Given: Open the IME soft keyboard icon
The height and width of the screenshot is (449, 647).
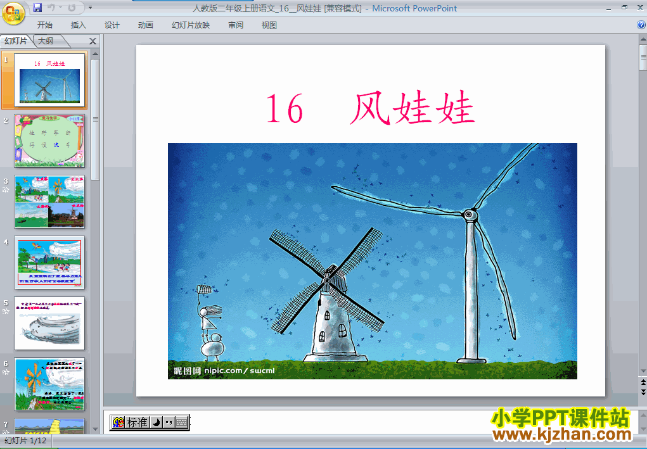Looking at the screenshot, I should coord(182,422).
